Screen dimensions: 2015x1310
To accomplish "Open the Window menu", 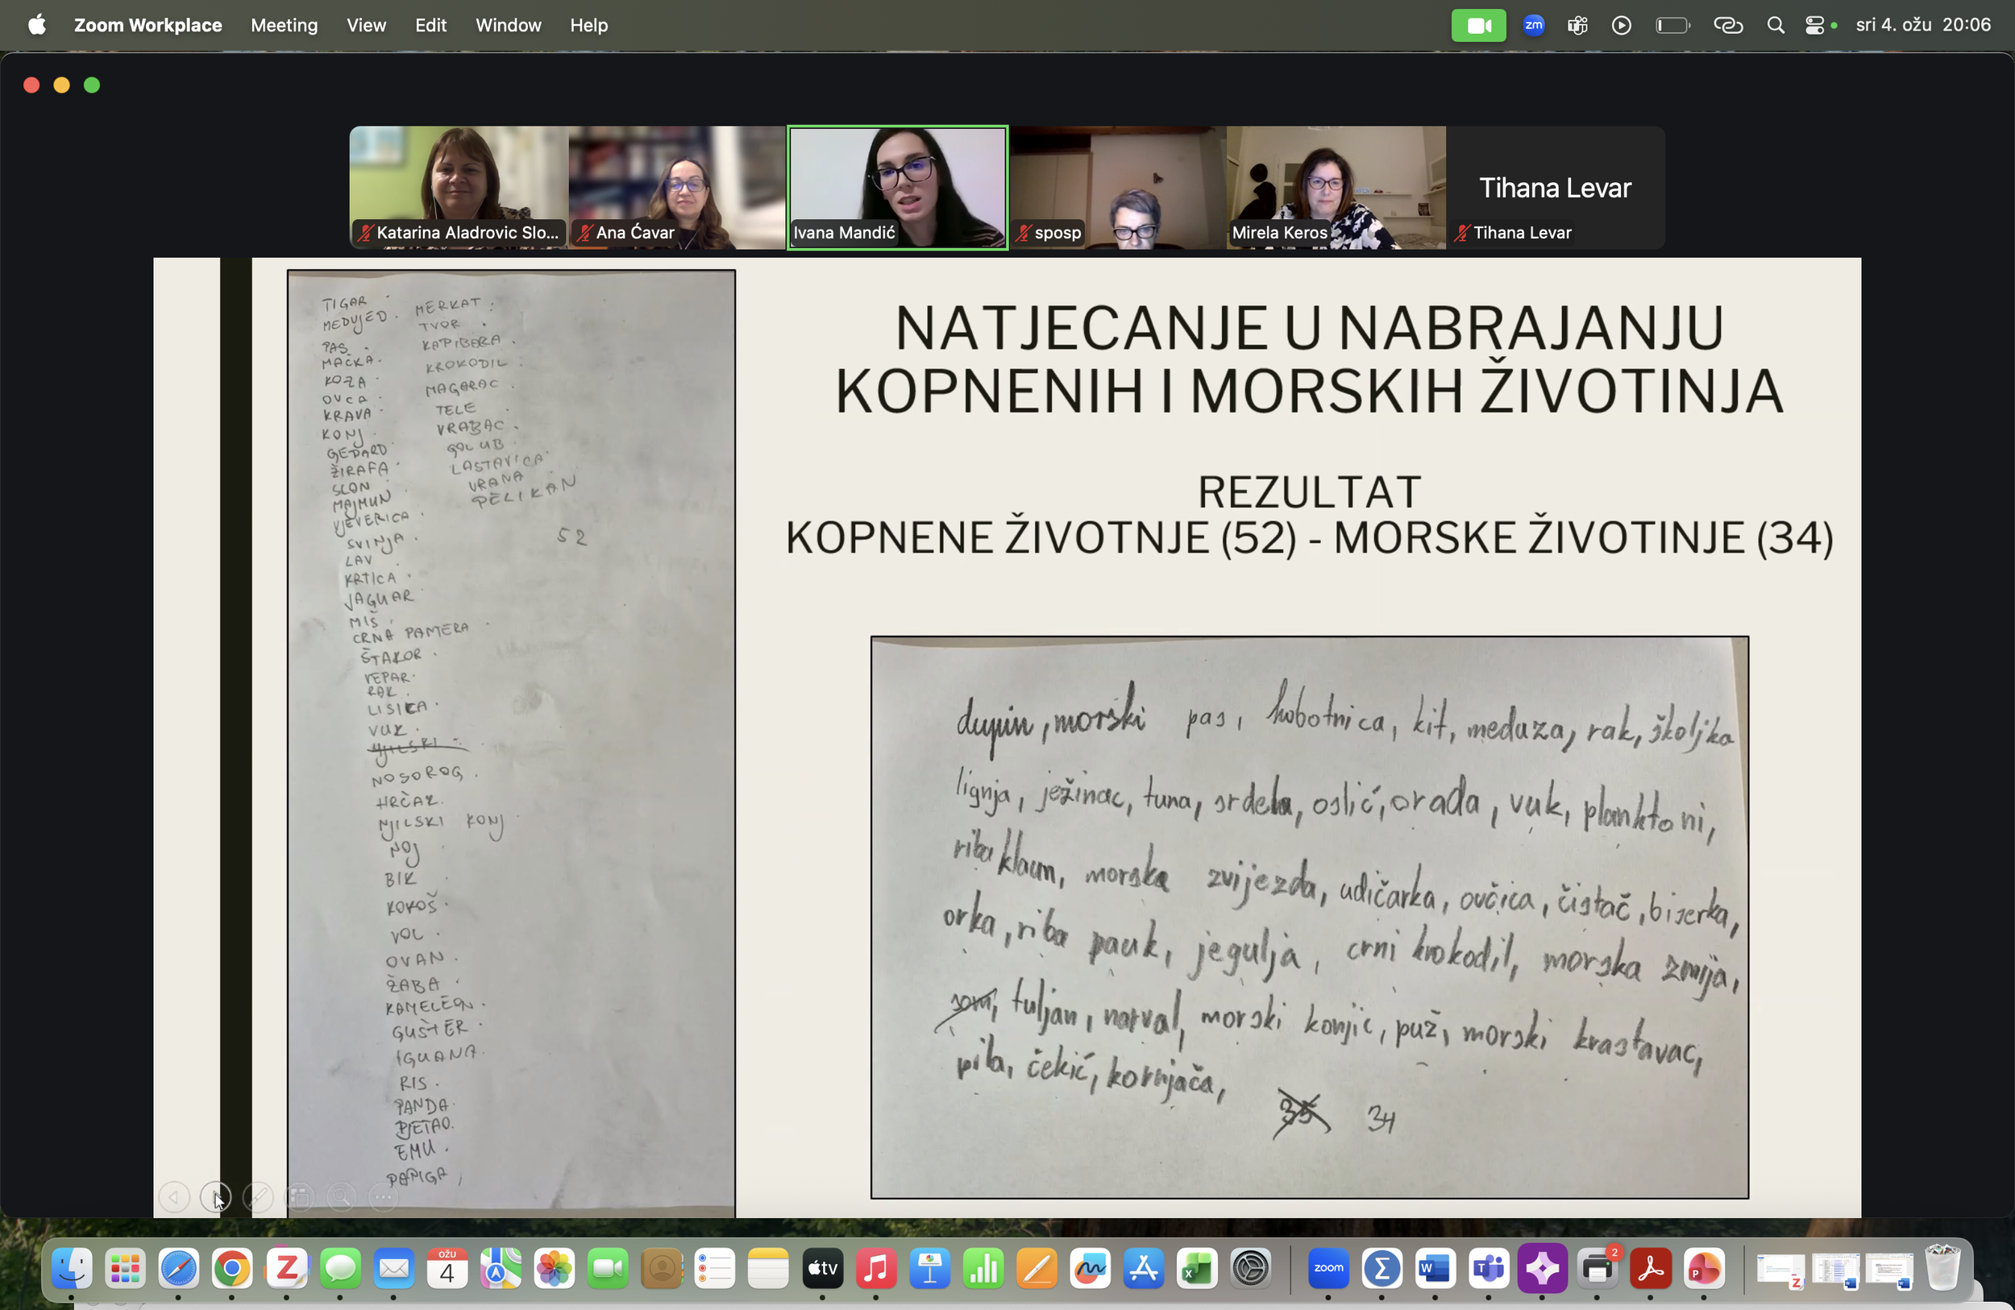I will pos(508,26).
